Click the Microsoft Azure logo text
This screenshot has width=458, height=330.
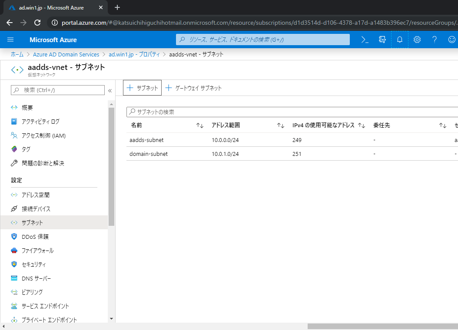[53, 40]
